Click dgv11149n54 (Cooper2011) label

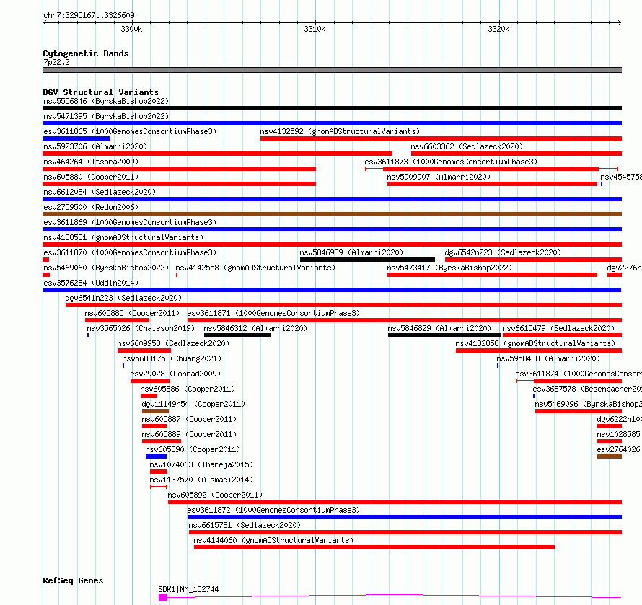point(193,404)
